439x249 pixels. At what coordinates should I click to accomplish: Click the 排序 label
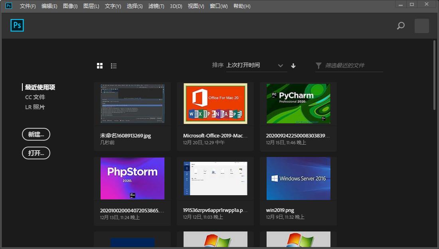pos(218,65)
